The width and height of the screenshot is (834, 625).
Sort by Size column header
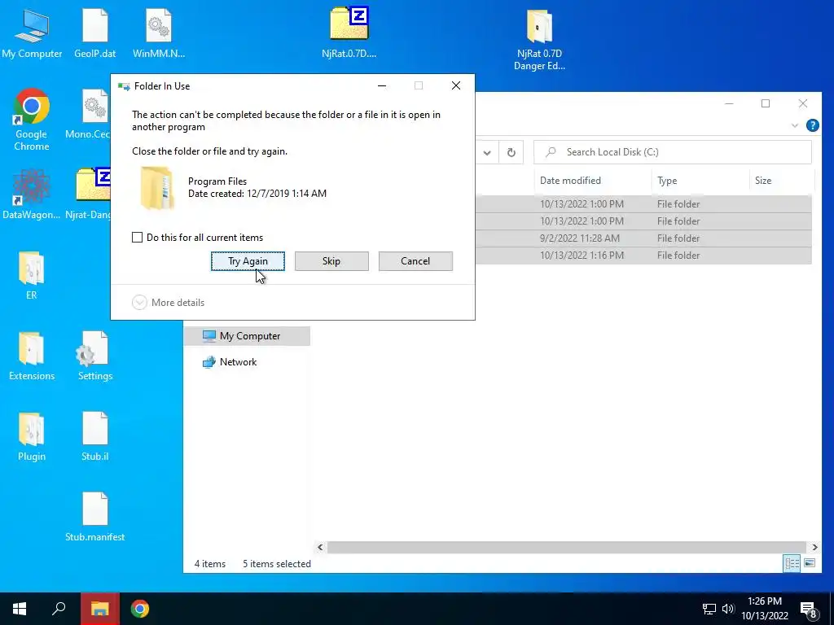[781, 181]
